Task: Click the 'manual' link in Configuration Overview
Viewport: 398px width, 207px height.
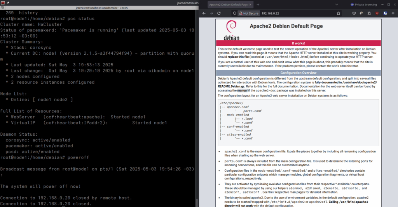Action: [242, 90]
